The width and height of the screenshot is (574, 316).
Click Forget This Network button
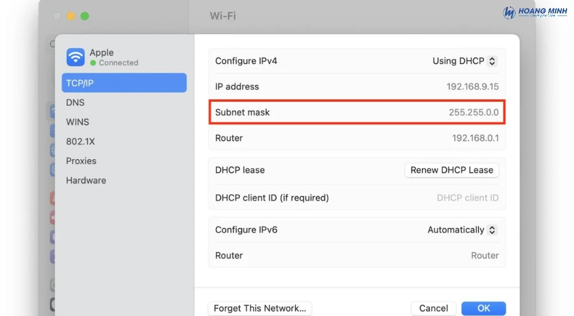[260, 309]
